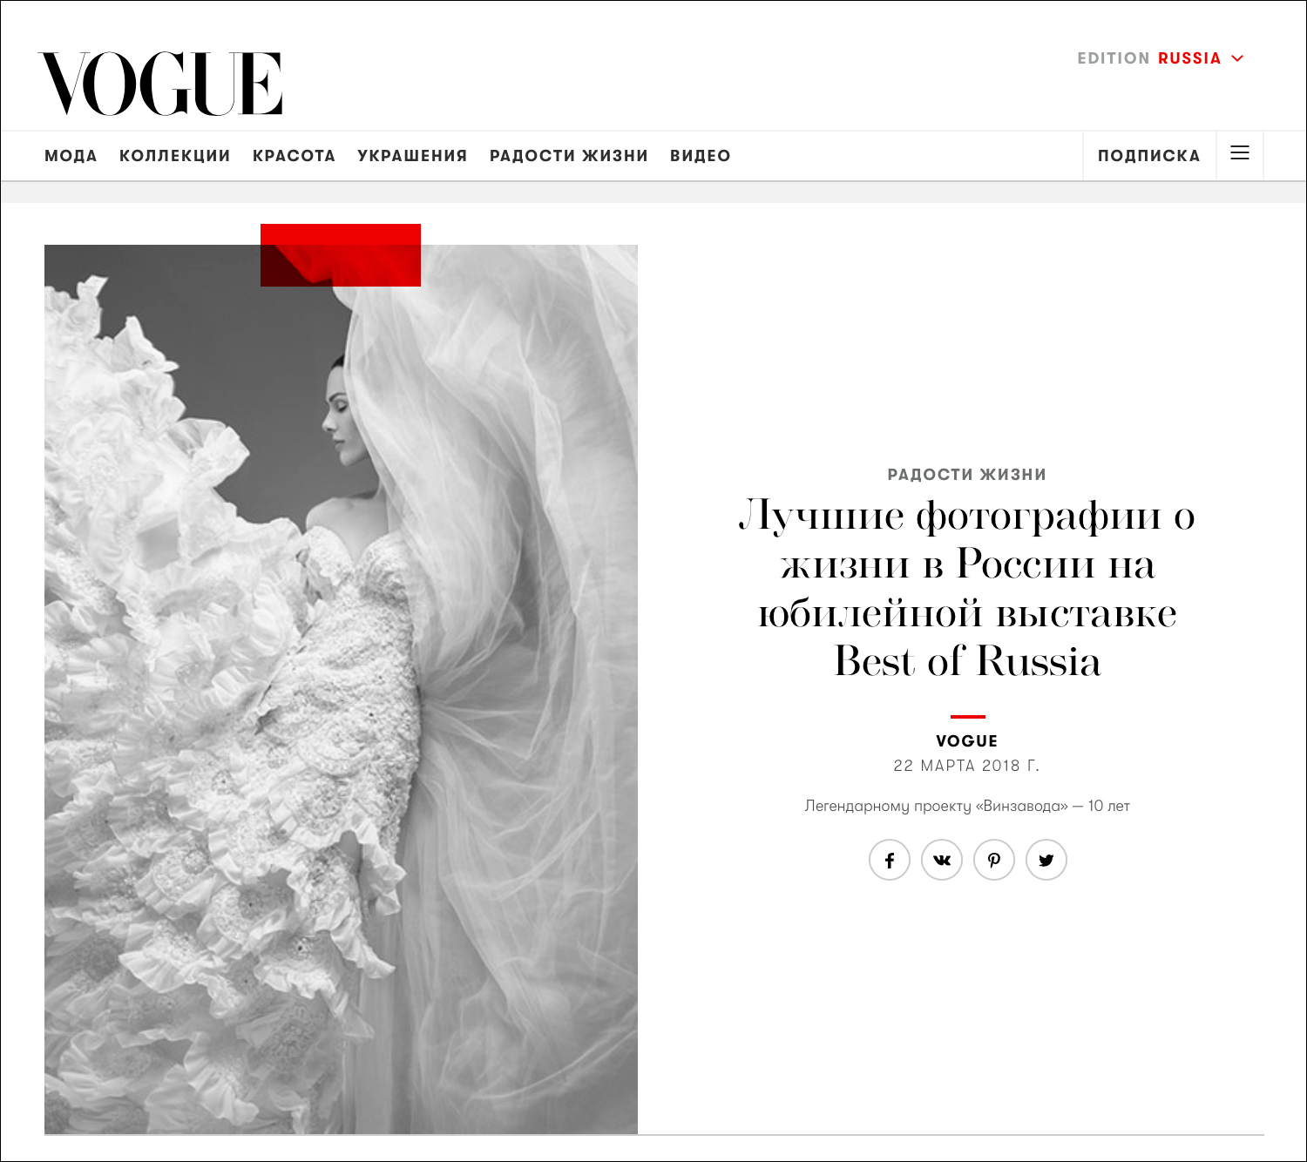The width and height of the screenshot is (1307, 1162).
Task: Pin article with Pinterest icon
Action: coord(994,860)
